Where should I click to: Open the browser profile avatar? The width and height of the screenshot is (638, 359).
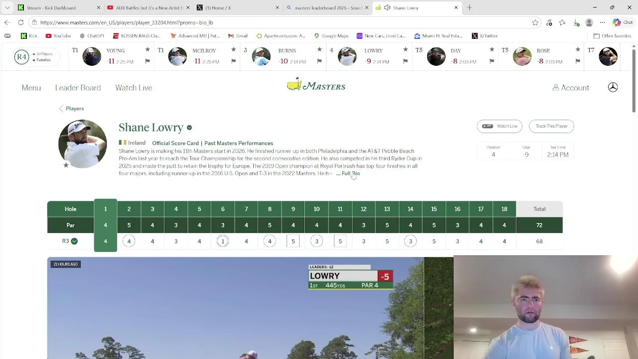pos(589,22)
